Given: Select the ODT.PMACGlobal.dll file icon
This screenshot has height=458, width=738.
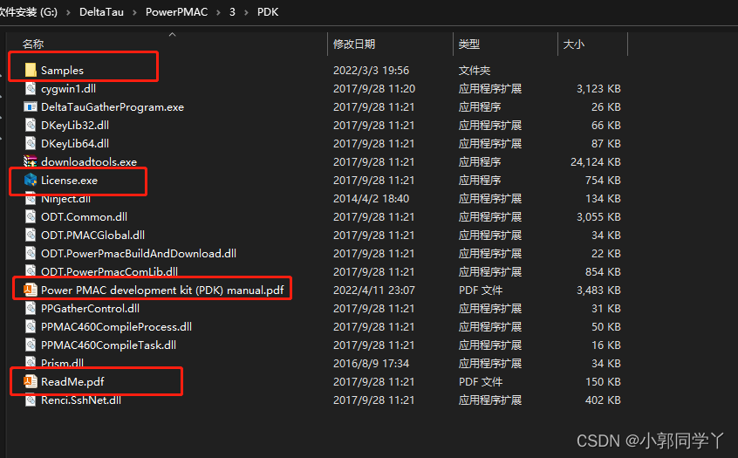Looking at the screenshot, I should (x=31, y=235).
